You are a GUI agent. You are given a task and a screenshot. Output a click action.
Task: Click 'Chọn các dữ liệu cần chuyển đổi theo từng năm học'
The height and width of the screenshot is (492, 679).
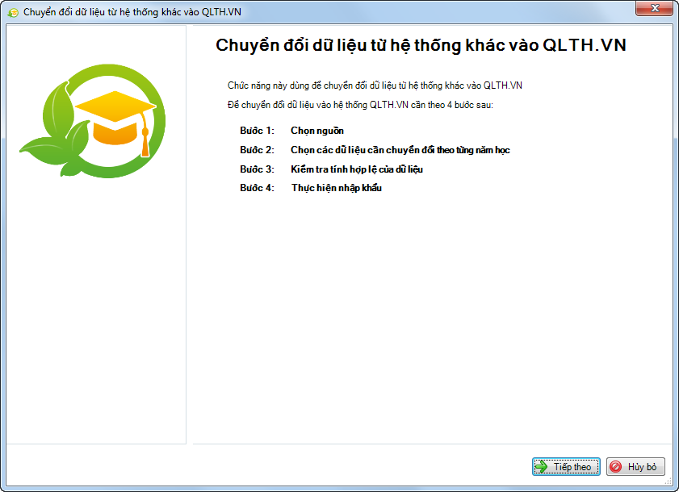(x=400, y=150)
